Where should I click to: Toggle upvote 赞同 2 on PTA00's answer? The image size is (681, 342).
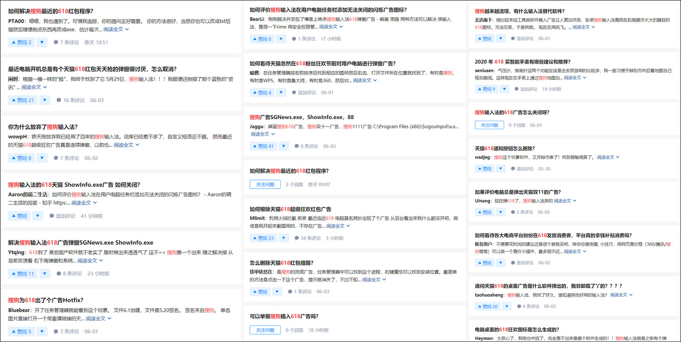21,43
